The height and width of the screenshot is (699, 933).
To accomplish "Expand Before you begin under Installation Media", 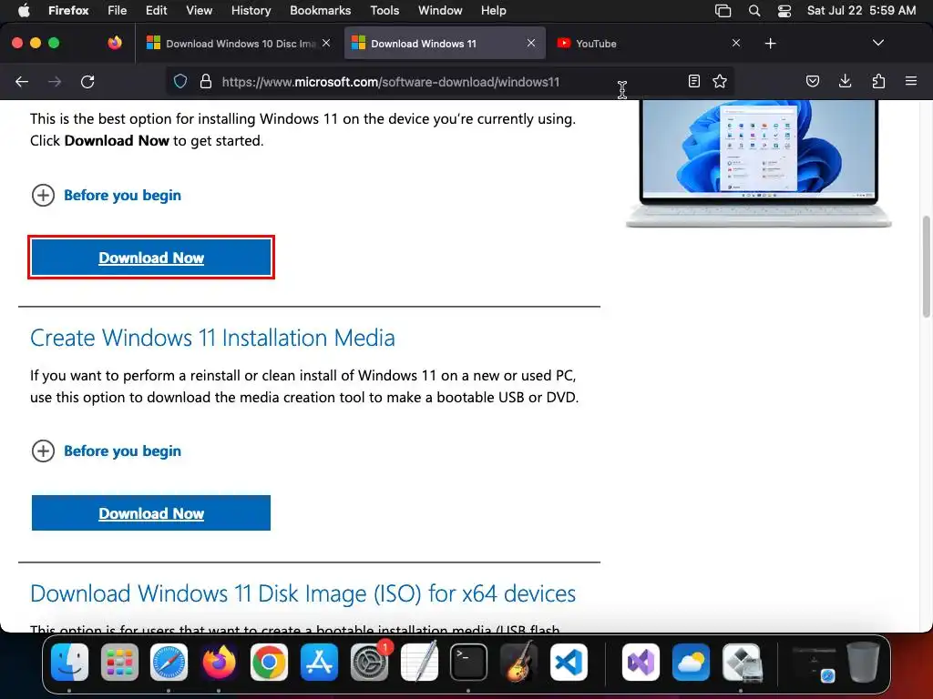I will (x=106, y=451).
